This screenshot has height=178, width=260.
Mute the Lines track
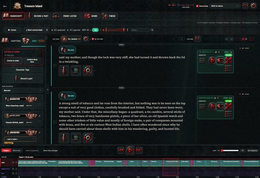[x=13, y=162]
